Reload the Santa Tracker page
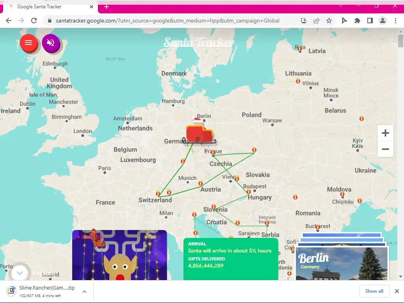 (x=34, y=21)
